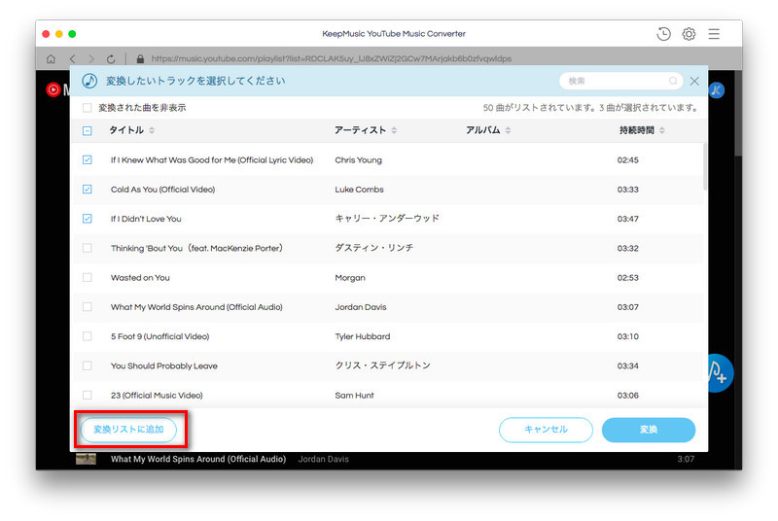The image size is (778, 521).
Task: Click the search magnifier icon
Action: (x=673, y=81)
